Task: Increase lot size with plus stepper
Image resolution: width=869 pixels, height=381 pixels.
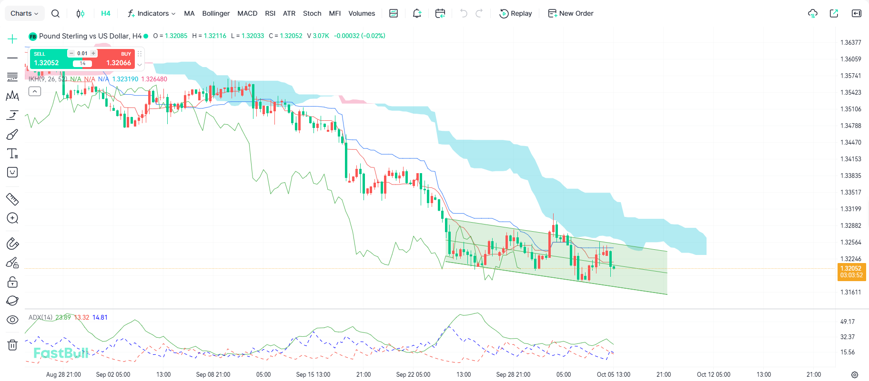Action: click(x=93, y=53)
